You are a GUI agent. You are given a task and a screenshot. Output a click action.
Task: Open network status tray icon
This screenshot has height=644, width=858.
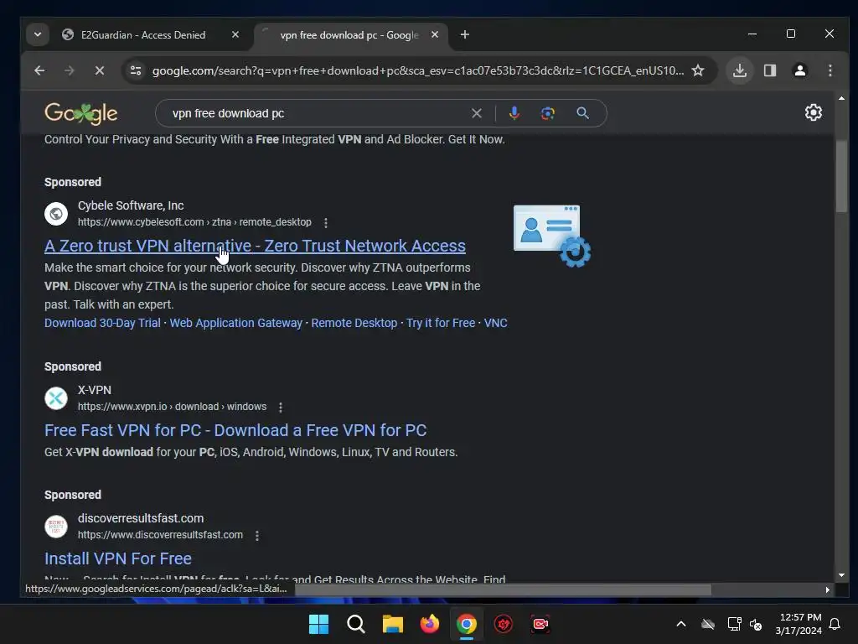point(734,624)
